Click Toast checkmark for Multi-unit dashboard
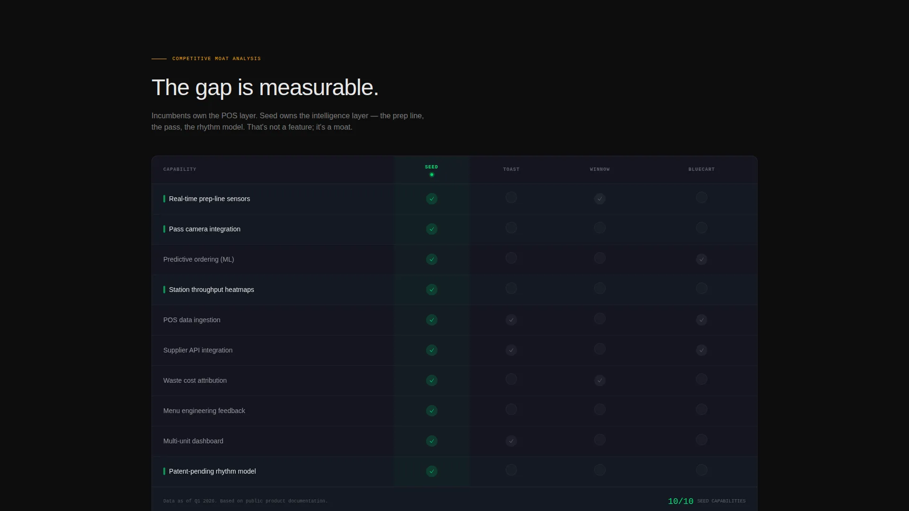Screen dimensions: 909x511 tap(511, 441)
